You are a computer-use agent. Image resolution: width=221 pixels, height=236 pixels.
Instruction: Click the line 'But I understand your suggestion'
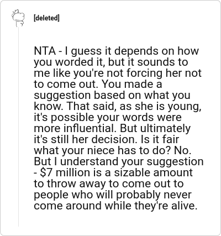pyautogui.click(x=119, y=162)
